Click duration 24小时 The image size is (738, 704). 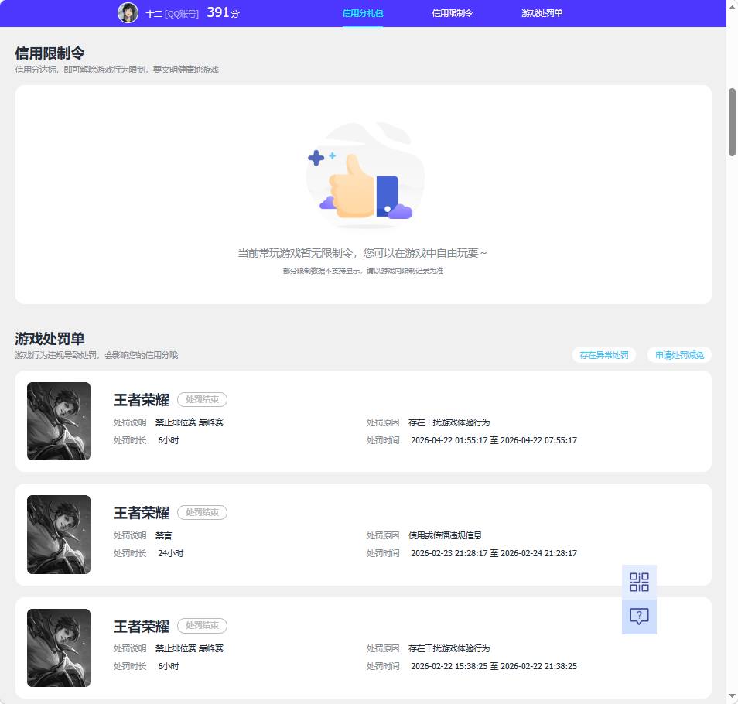[170, 553]
